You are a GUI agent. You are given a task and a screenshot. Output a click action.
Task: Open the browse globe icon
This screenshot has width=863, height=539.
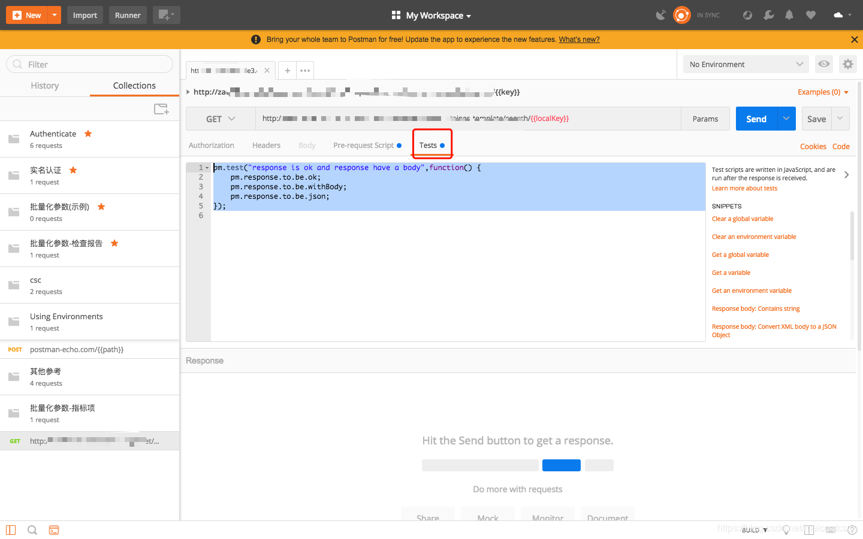click(747, 15)
